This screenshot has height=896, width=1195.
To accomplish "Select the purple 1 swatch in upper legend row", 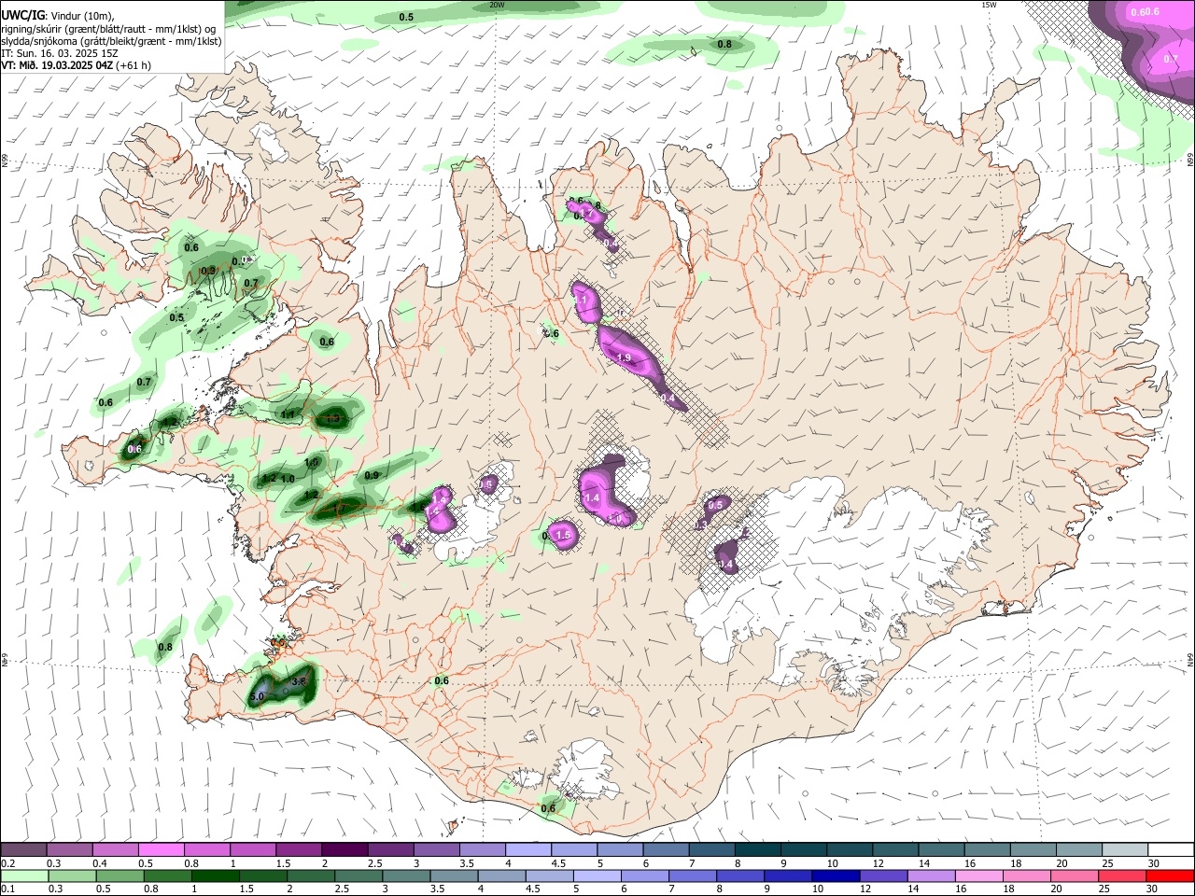I will coord(253,848).
